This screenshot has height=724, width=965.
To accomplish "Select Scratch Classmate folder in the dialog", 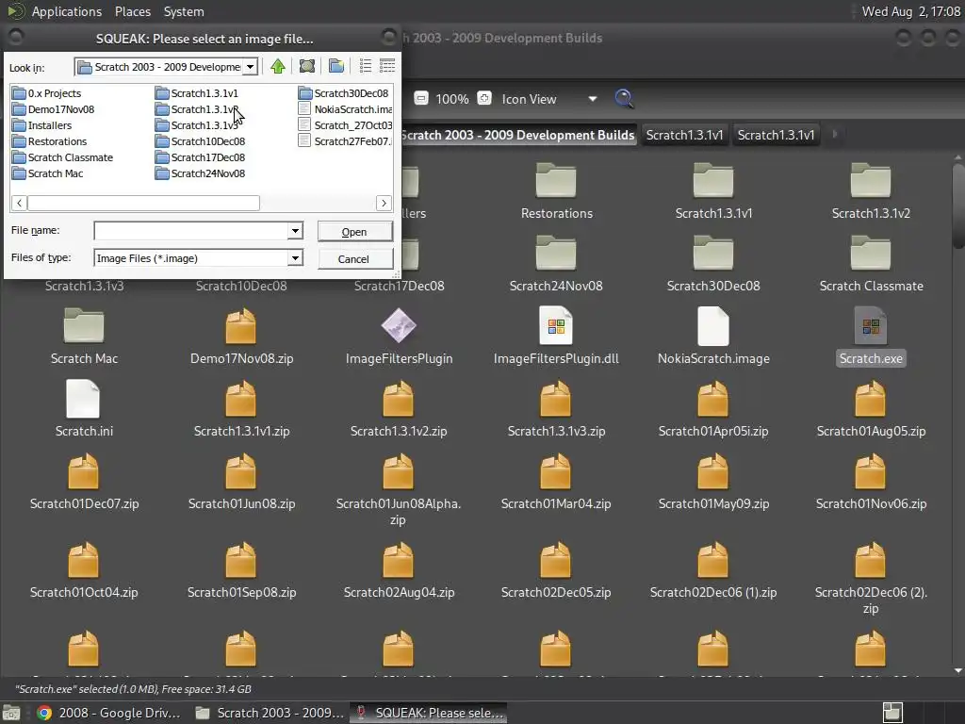I will coord(63,157).
